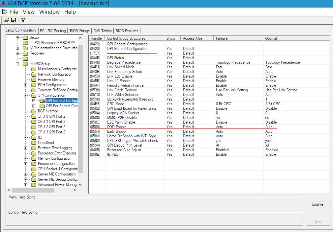
Task: Select the Setup Configuration tab
Action: (x=20, y=30)
